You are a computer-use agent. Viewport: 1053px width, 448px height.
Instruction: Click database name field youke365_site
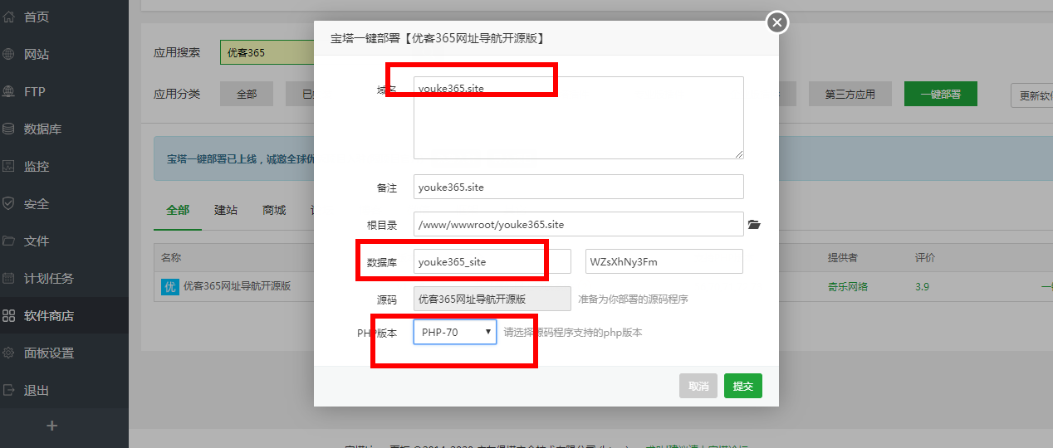[492, 261]
